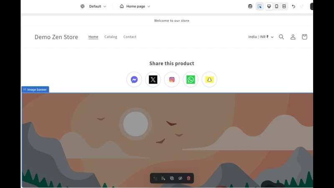This screenshot has width=334, height=188.
Task: Open the Home page template dropdown
Action: click(135, 6)
